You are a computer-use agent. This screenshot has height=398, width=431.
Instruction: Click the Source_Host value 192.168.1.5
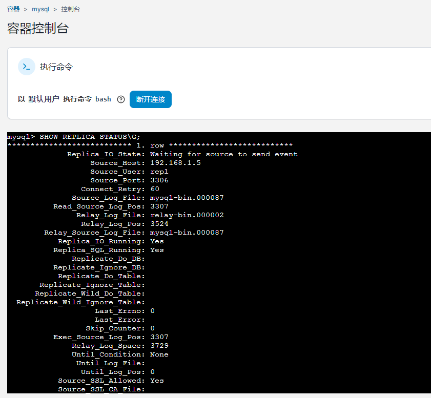click(x=175, y=163)
